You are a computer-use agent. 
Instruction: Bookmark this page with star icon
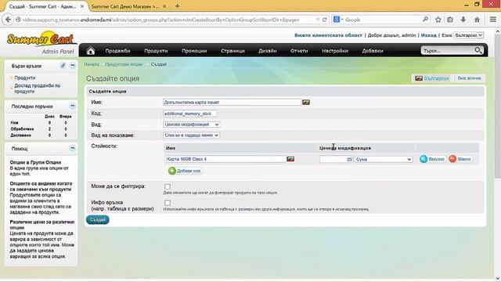(x=438, y=20)
